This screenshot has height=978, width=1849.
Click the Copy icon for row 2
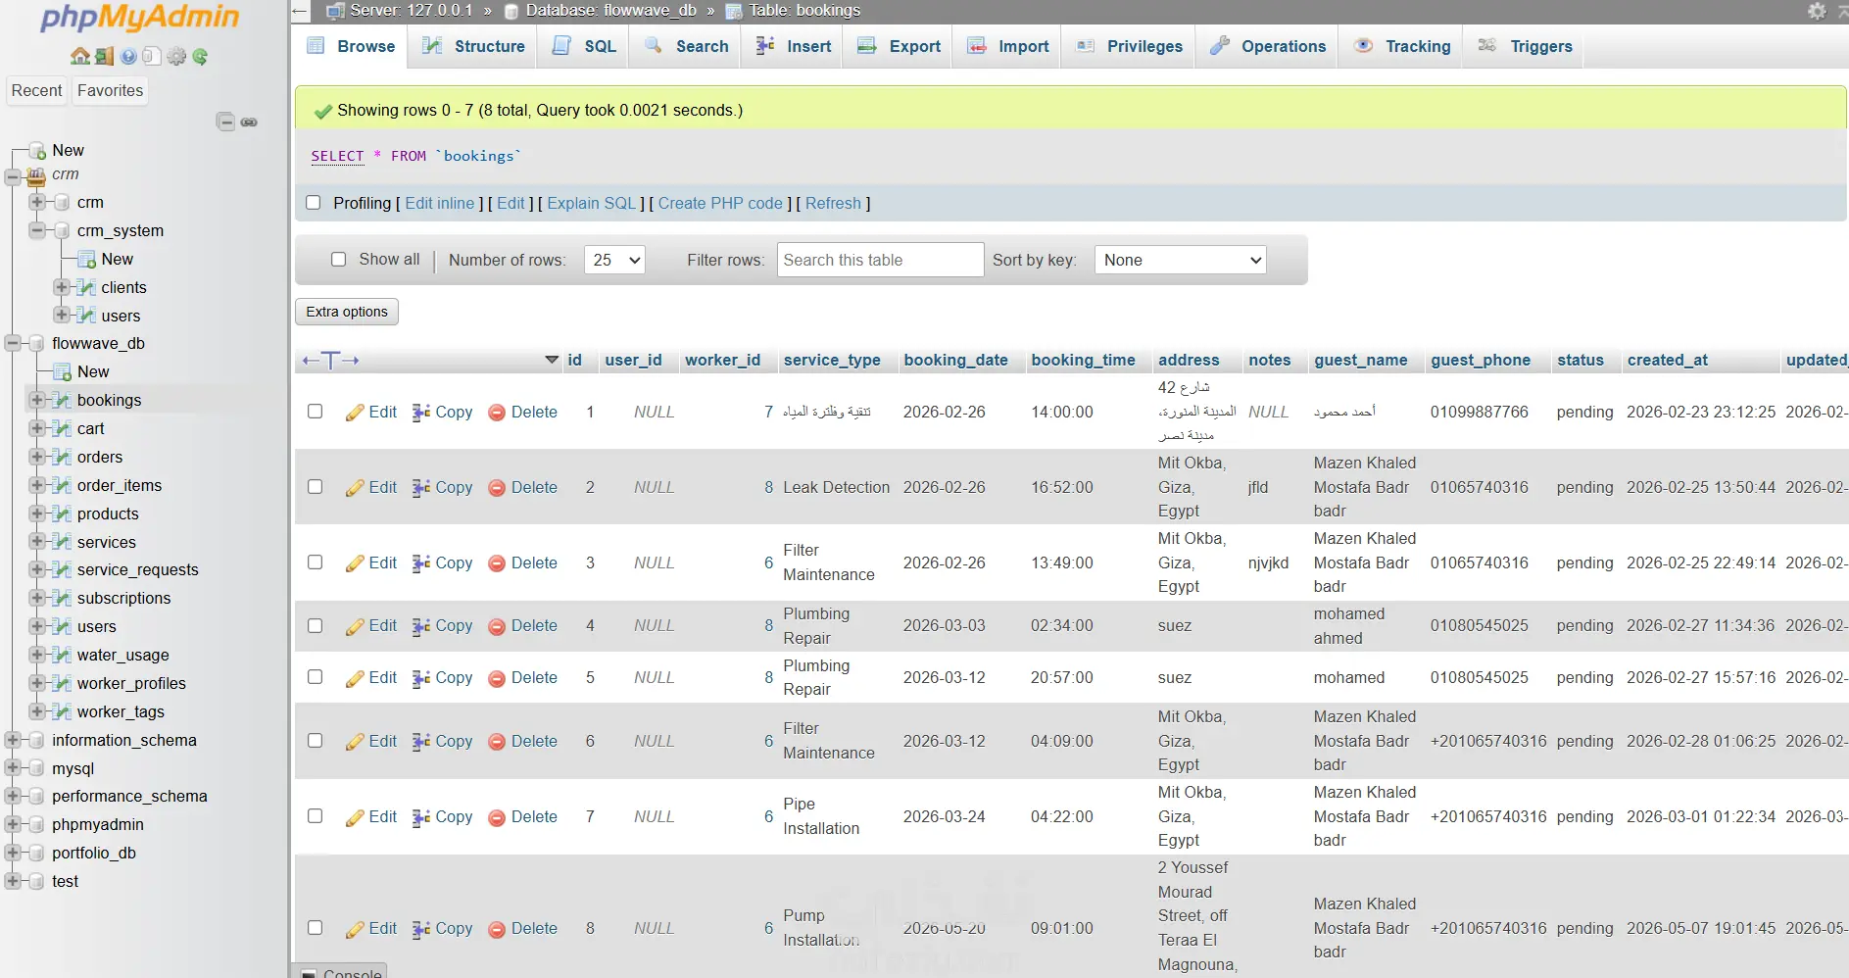pos(421,488)
